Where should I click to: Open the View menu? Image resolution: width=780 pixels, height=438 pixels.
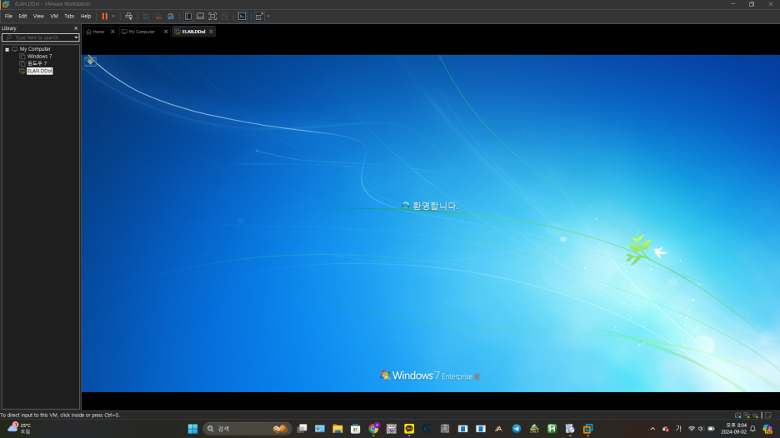[38, 17]
